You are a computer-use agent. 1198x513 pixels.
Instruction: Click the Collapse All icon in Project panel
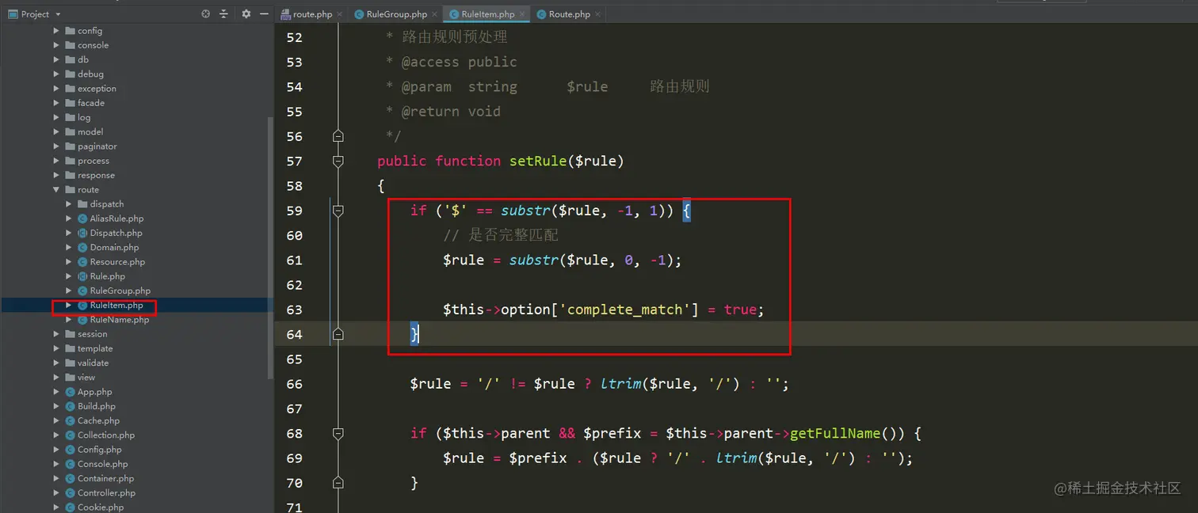[223, 14]
